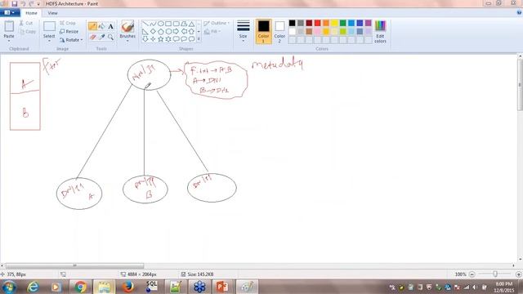Choose the Four-point star shape
523x294 pixels.
point(153,39)
